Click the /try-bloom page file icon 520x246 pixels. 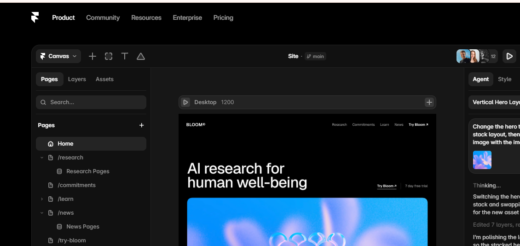click(51, 240)
